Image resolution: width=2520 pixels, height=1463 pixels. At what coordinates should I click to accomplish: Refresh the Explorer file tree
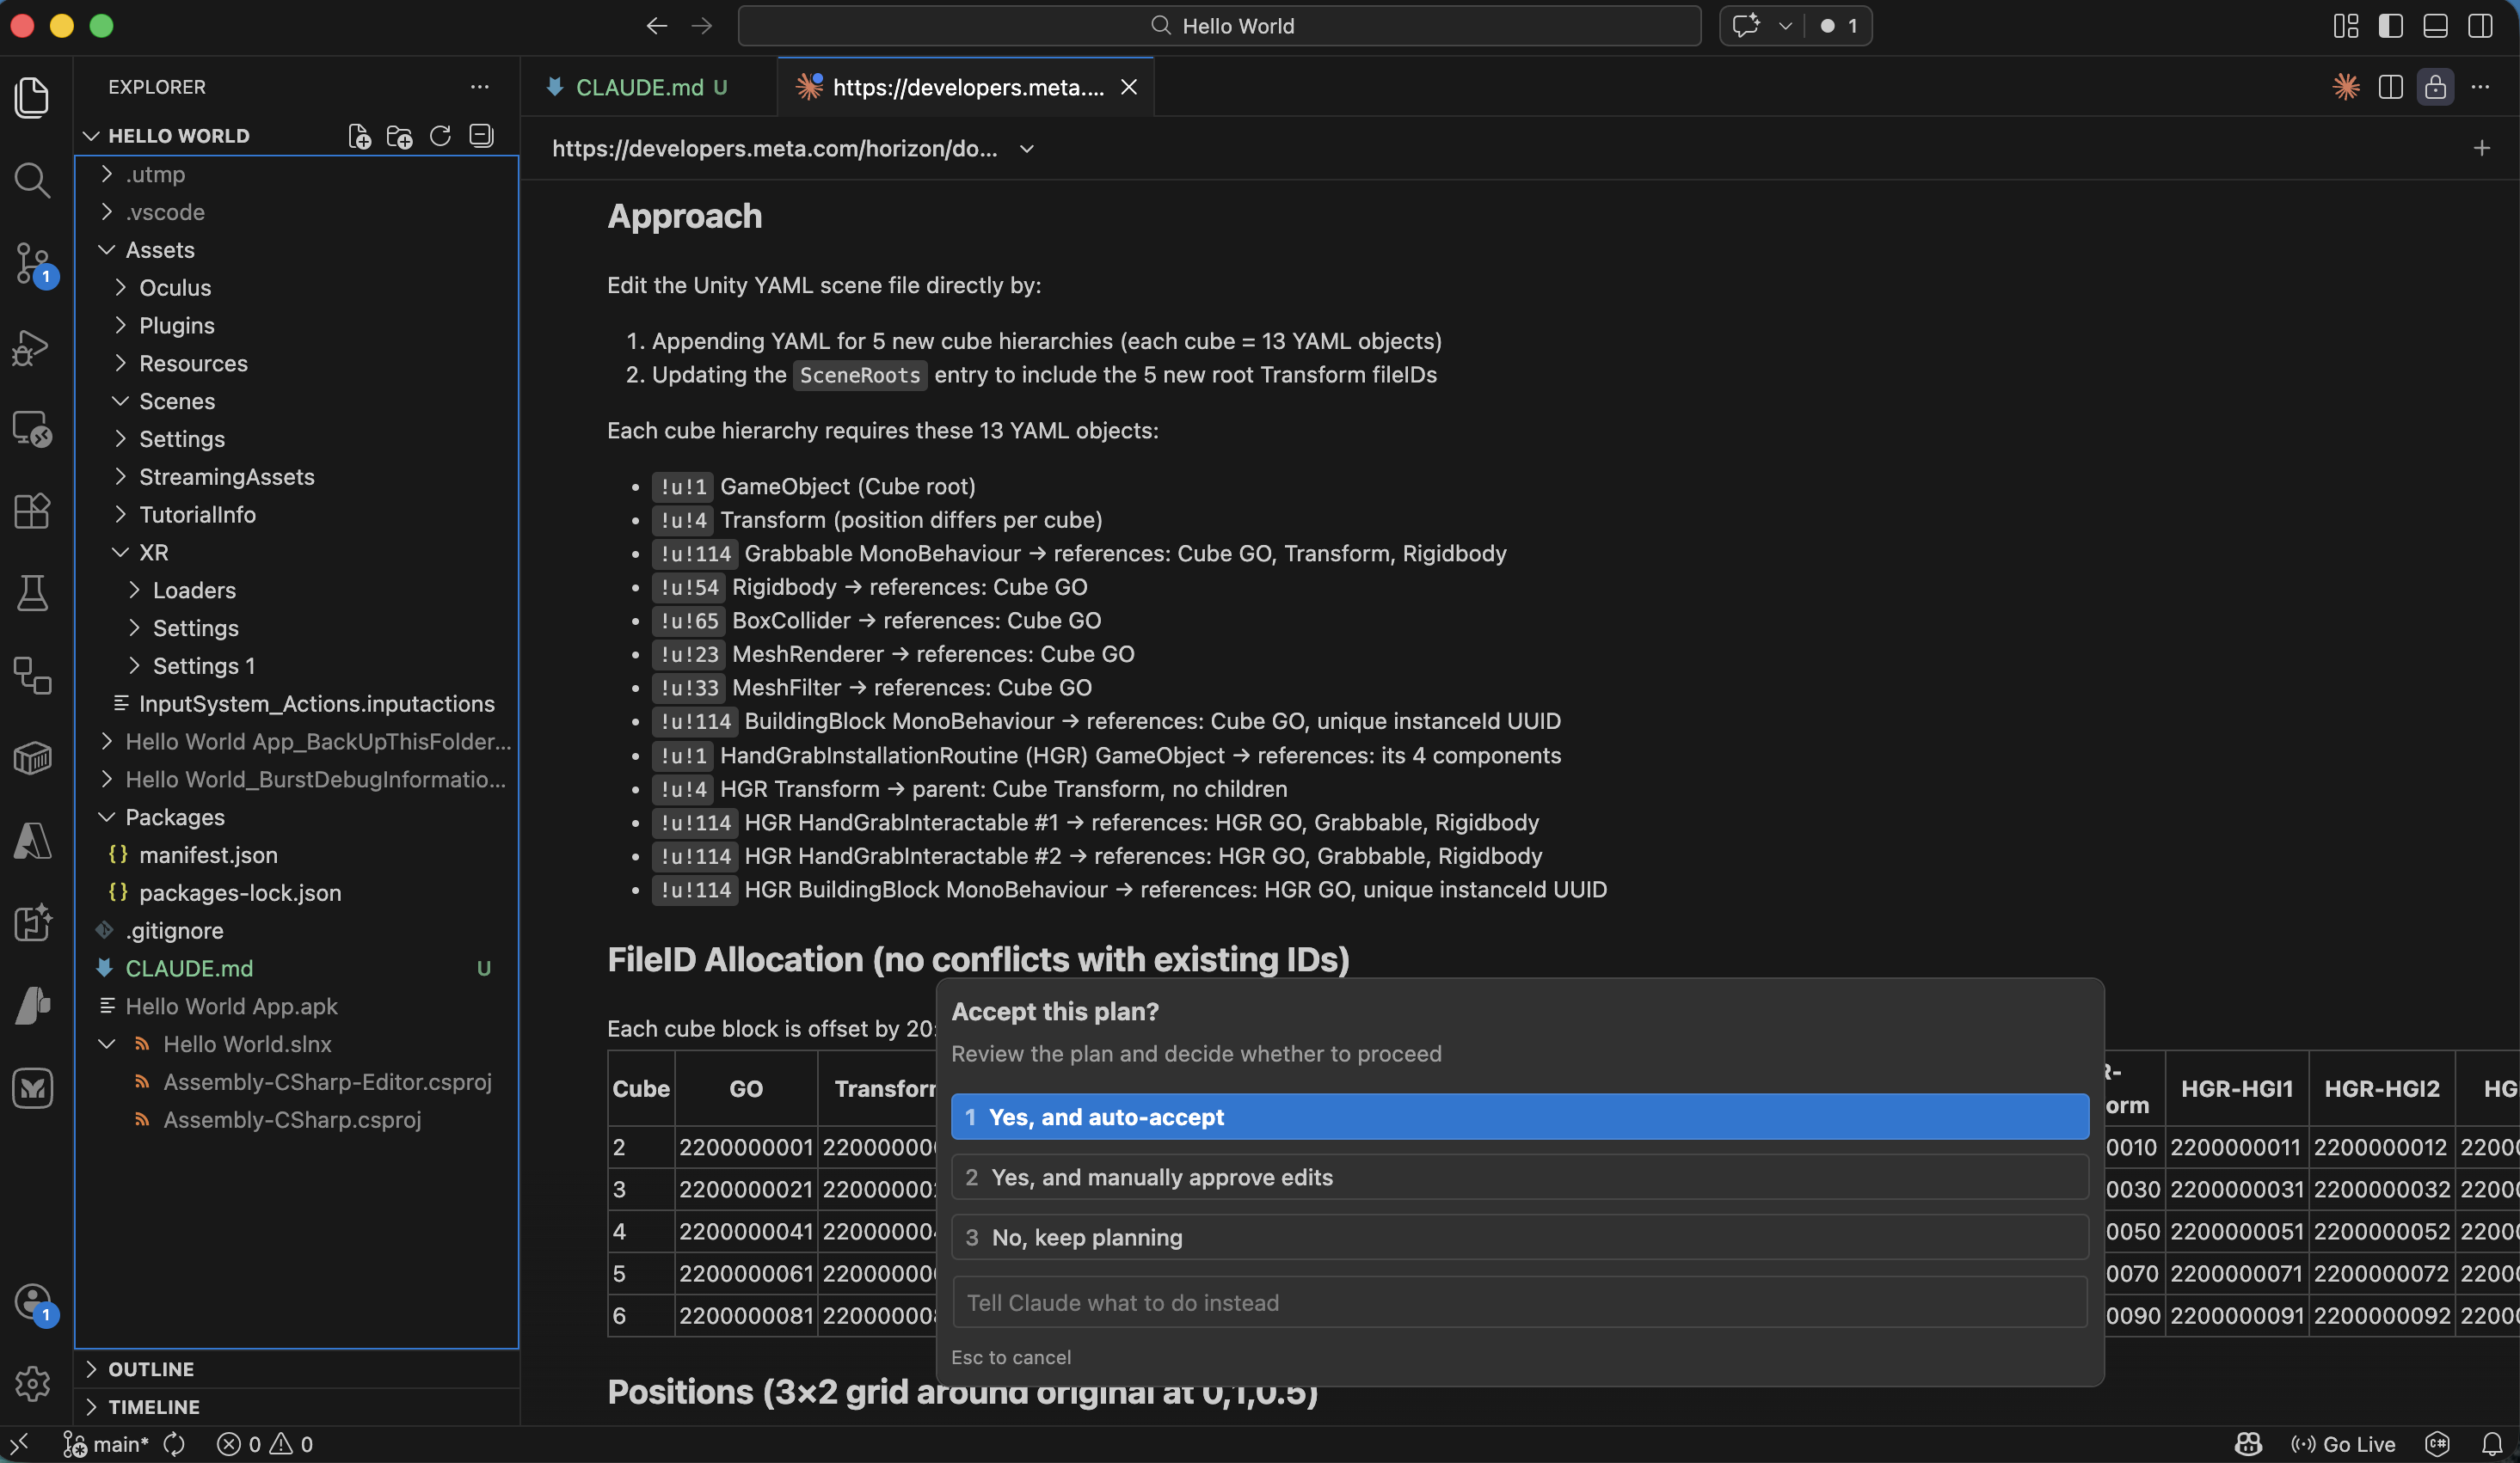440,136
